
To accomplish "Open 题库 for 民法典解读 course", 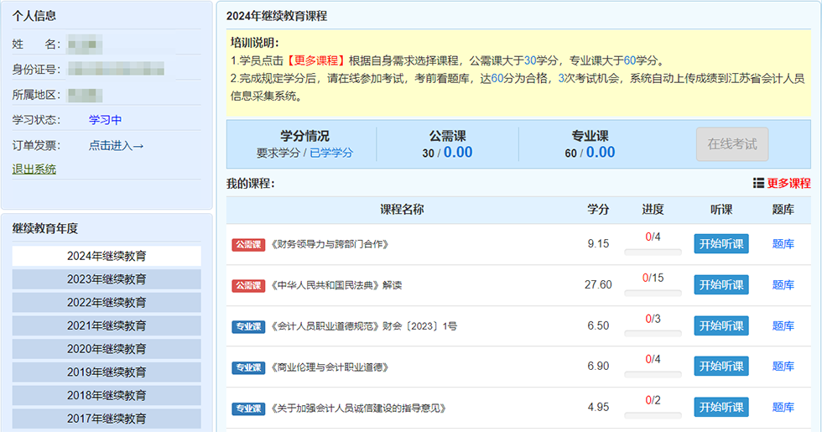I will point(783,285).
